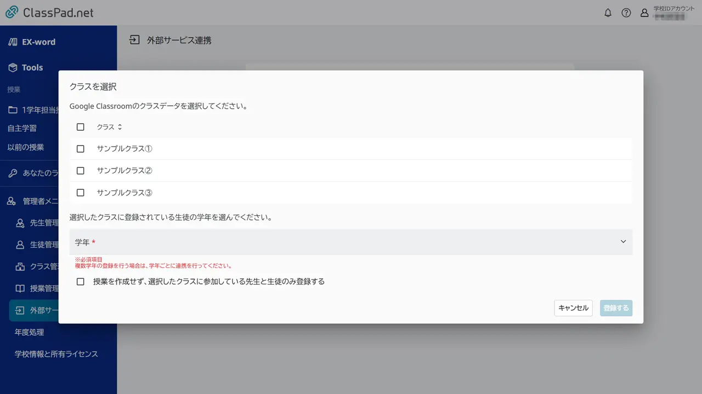Open the notification bell
This screenshot has width=702, height=394.
tap(608, 13)
